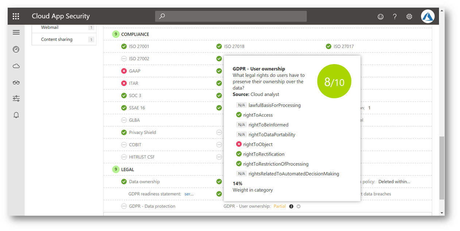This screenshot has height=231, width=460.
Task: Click the green check beside rightToAccess
Action: [x=239, y=115]
